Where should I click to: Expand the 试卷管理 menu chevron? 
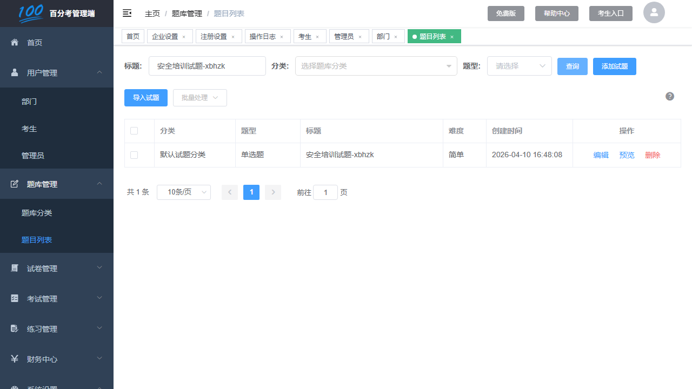click(x=99, y=268)
